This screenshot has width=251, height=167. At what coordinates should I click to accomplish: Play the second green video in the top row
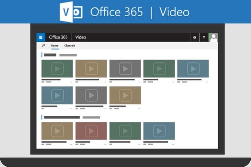pyautogui.click(x=159, y=68)
